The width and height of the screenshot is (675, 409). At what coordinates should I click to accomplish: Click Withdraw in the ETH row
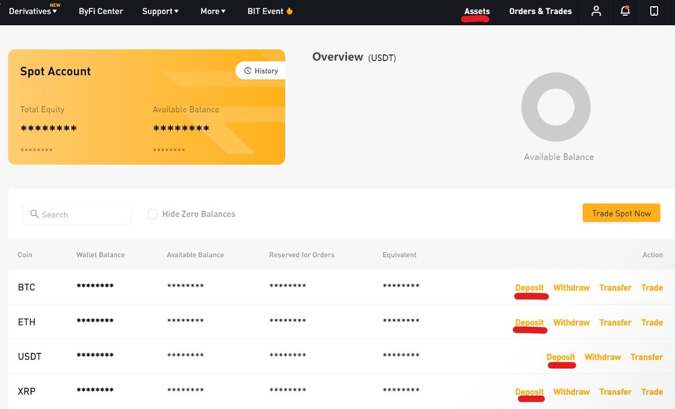coord(571,322)
